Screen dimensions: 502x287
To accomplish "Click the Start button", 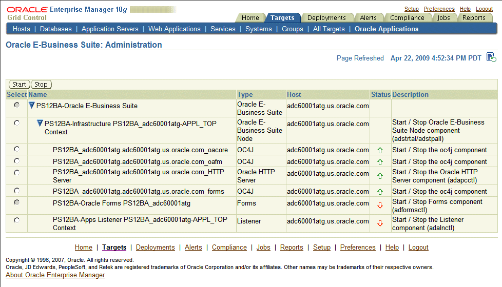I will point(19,85).
